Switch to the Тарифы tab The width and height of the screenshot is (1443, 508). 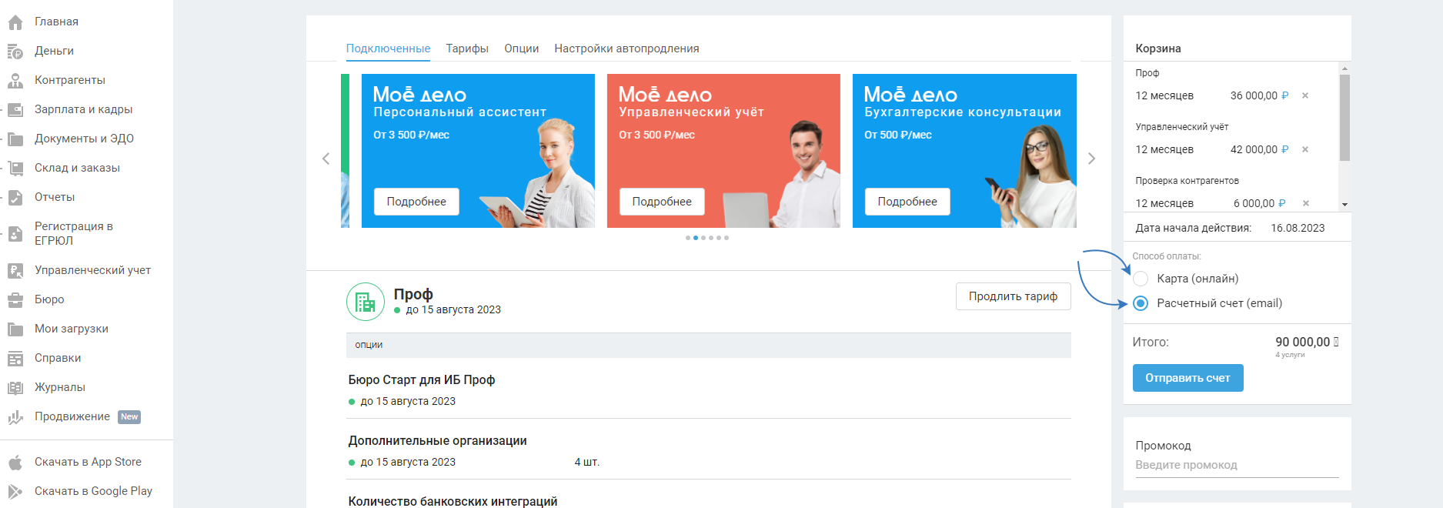(467, 48)
